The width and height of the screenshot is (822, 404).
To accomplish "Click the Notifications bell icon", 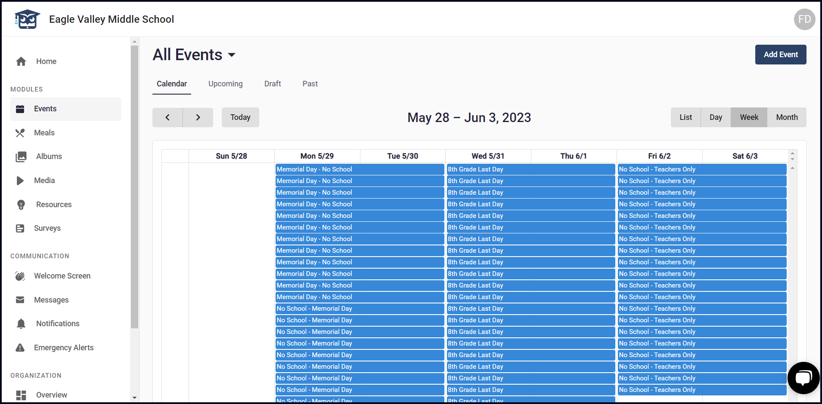I will pos(21,324).
